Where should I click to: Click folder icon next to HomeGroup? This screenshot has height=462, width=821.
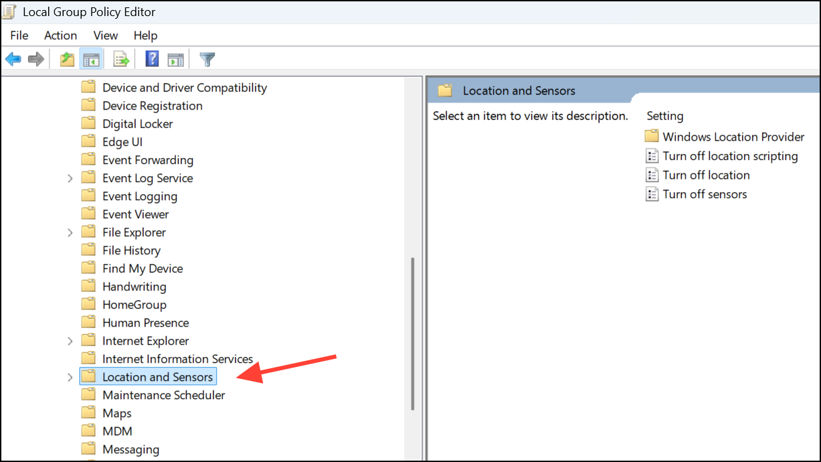pyautogui.click(x=88, y=304)
